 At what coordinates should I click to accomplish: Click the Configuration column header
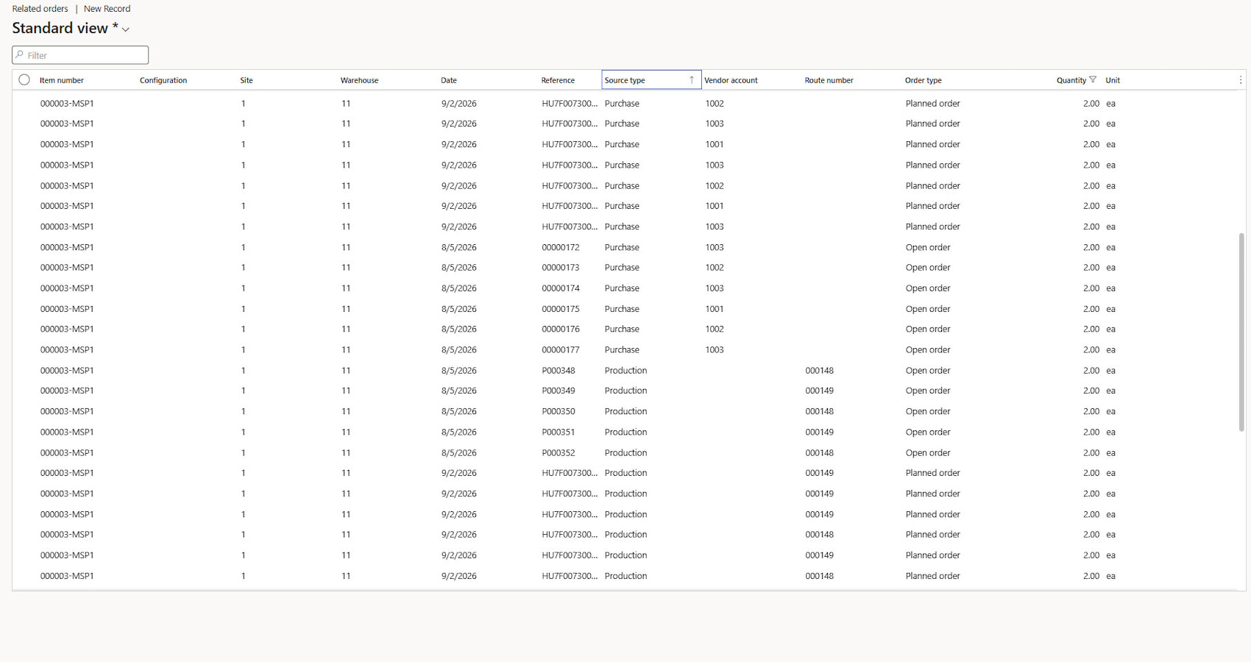(163, 80)
